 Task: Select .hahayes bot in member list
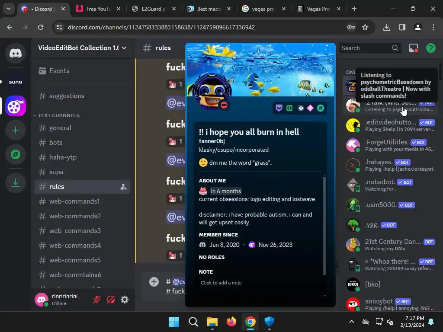[391, 165]
